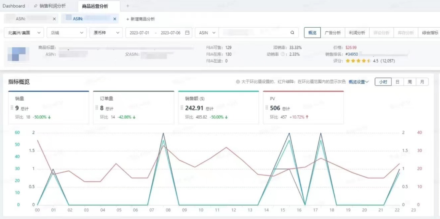Viewport: 440px width, 219px height.
Task: Open the calendar icon in date range
Action: pyautogui.click(x=187, y=33)
